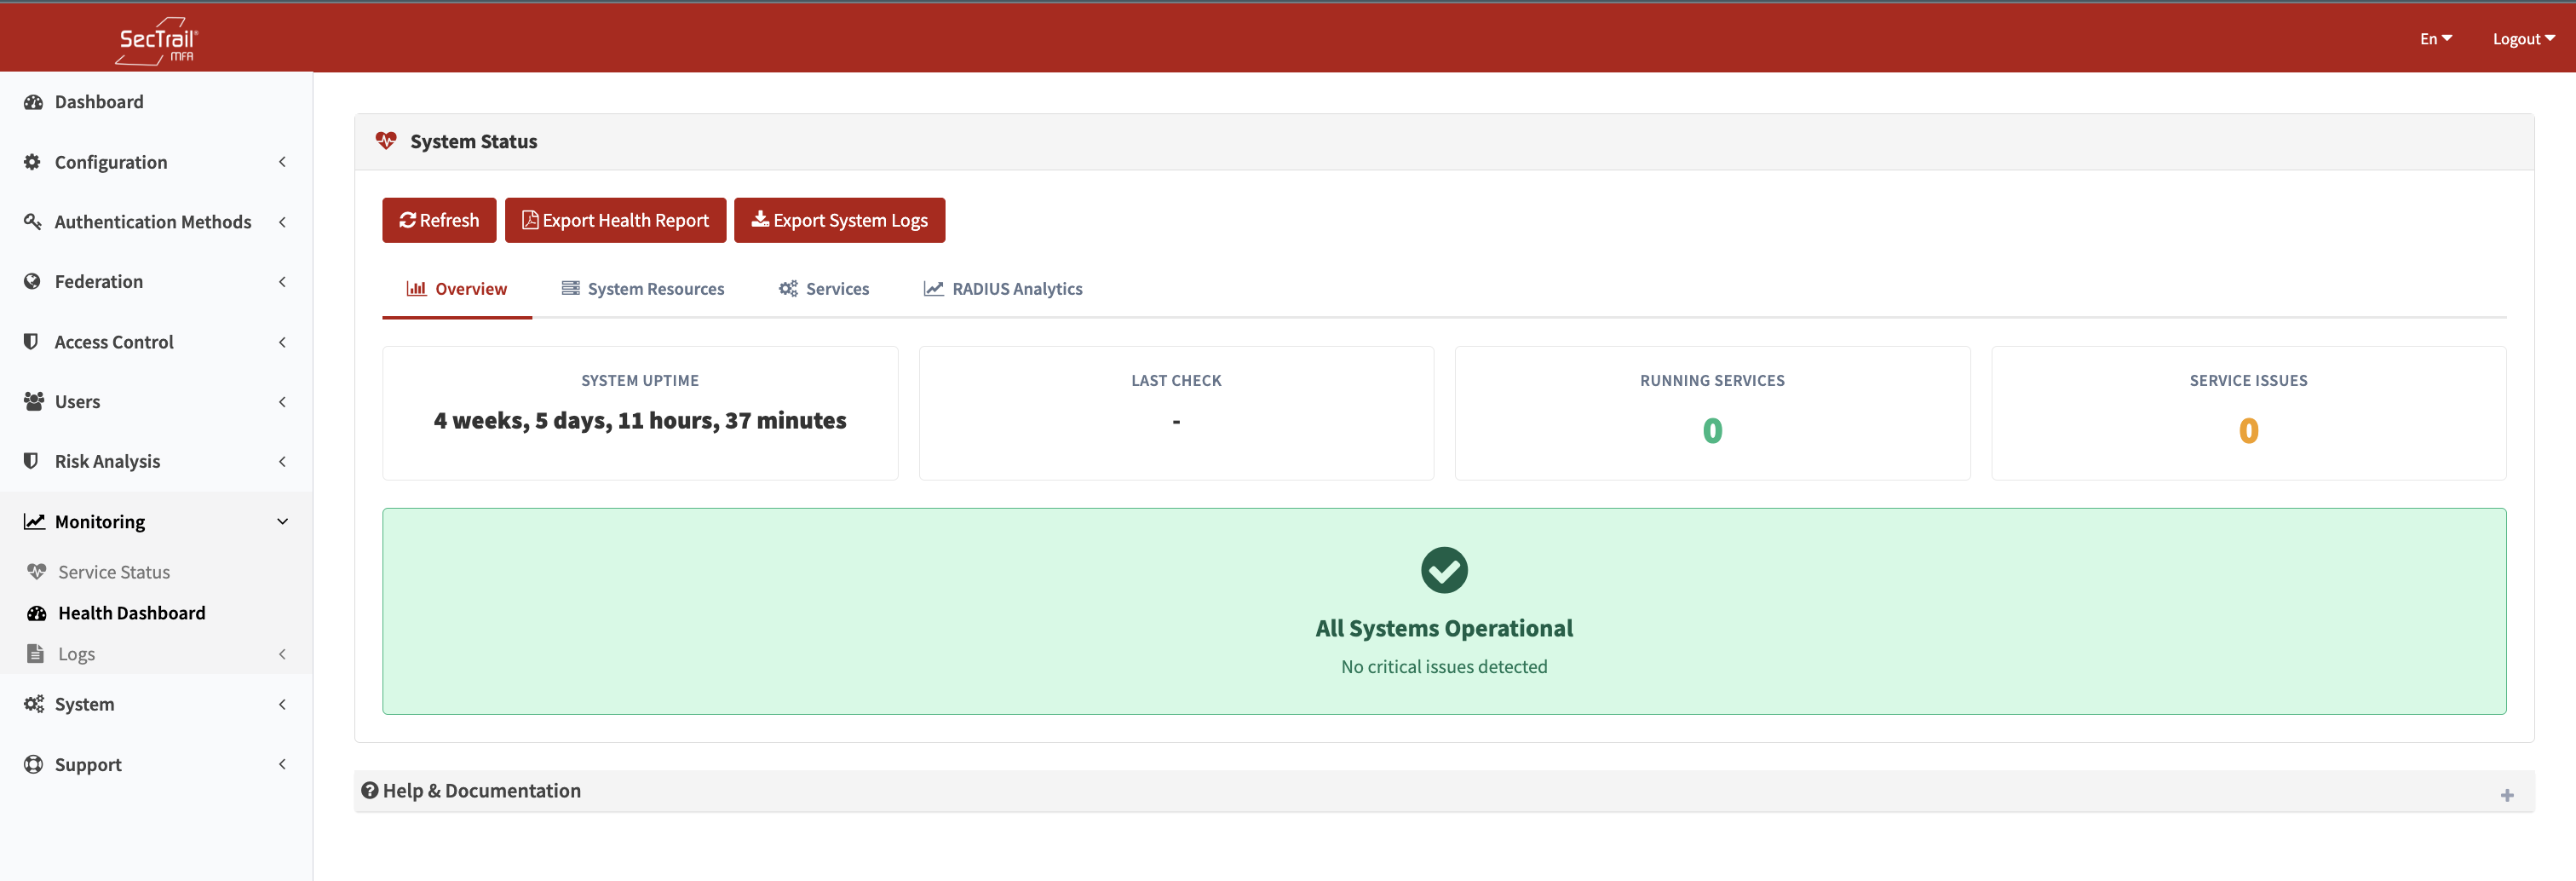
Task: Open the Logout dropdown menu
Action: [x=2523, y=38]
